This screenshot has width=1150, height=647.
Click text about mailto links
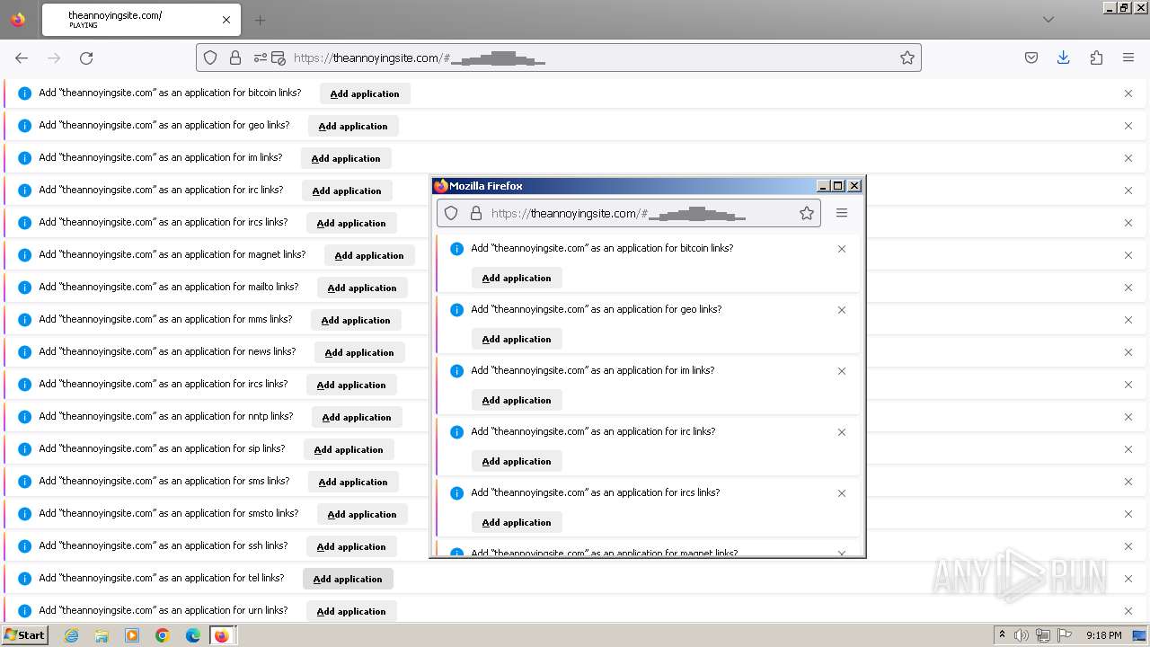pyautogui.click(x=169, y=287)
